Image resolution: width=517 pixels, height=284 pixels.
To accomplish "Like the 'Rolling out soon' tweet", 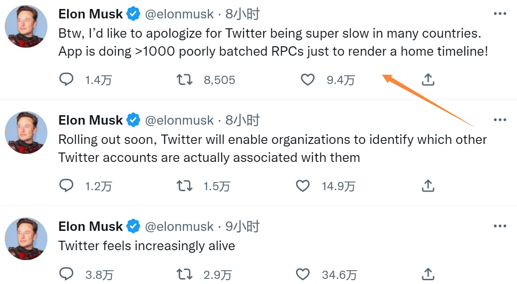I will tap(303, 186).
